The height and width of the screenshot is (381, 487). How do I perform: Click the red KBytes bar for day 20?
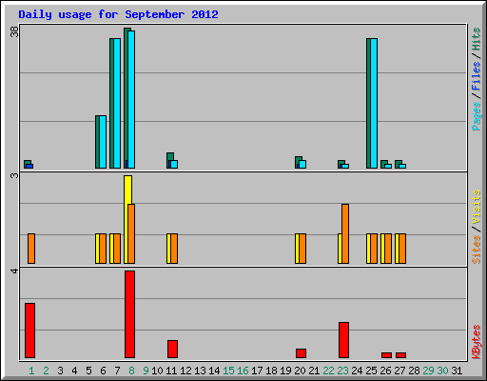tap(301, 353)
